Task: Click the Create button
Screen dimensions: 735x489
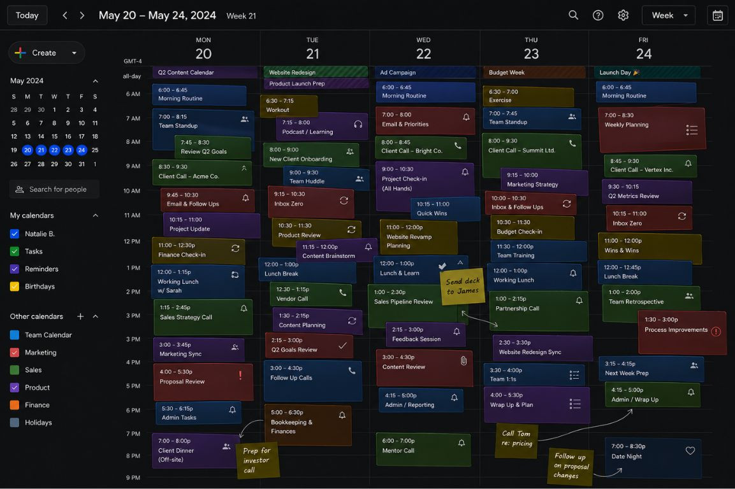Action: pyautogui.click(x=47, y=53)
